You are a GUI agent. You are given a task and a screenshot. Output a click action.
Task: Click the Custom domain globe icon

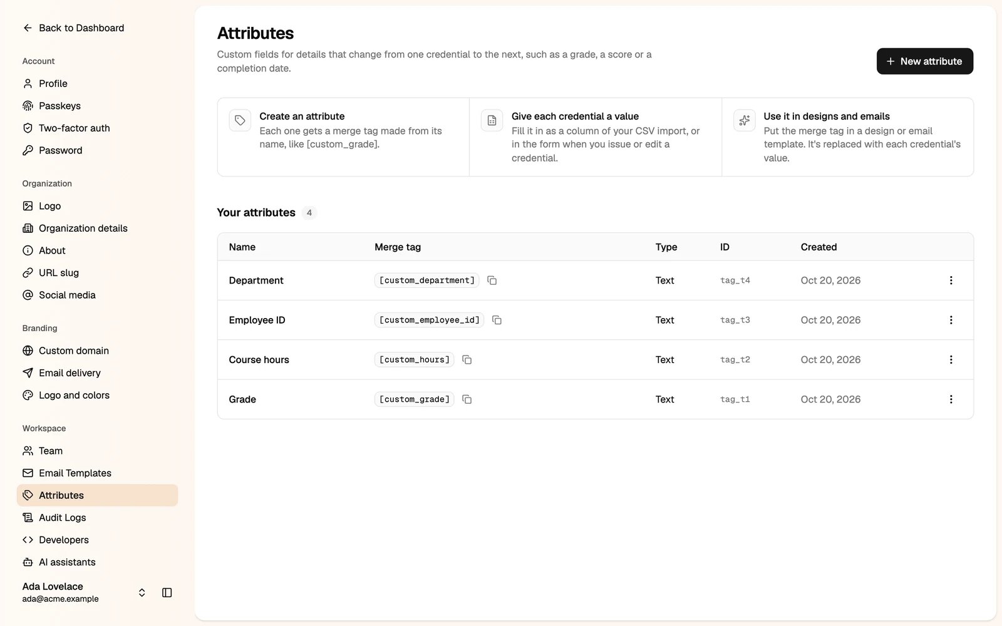click(x=28, y=351)
